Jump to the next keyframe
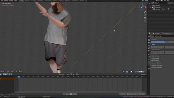Image resolution: width=174 pixels, height=98 pixels. [x=74, y=94]
